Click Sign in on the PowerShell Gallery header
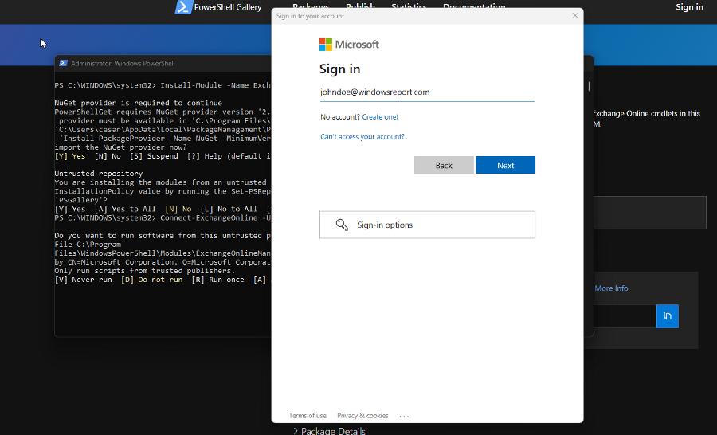 tap(690, 7)
